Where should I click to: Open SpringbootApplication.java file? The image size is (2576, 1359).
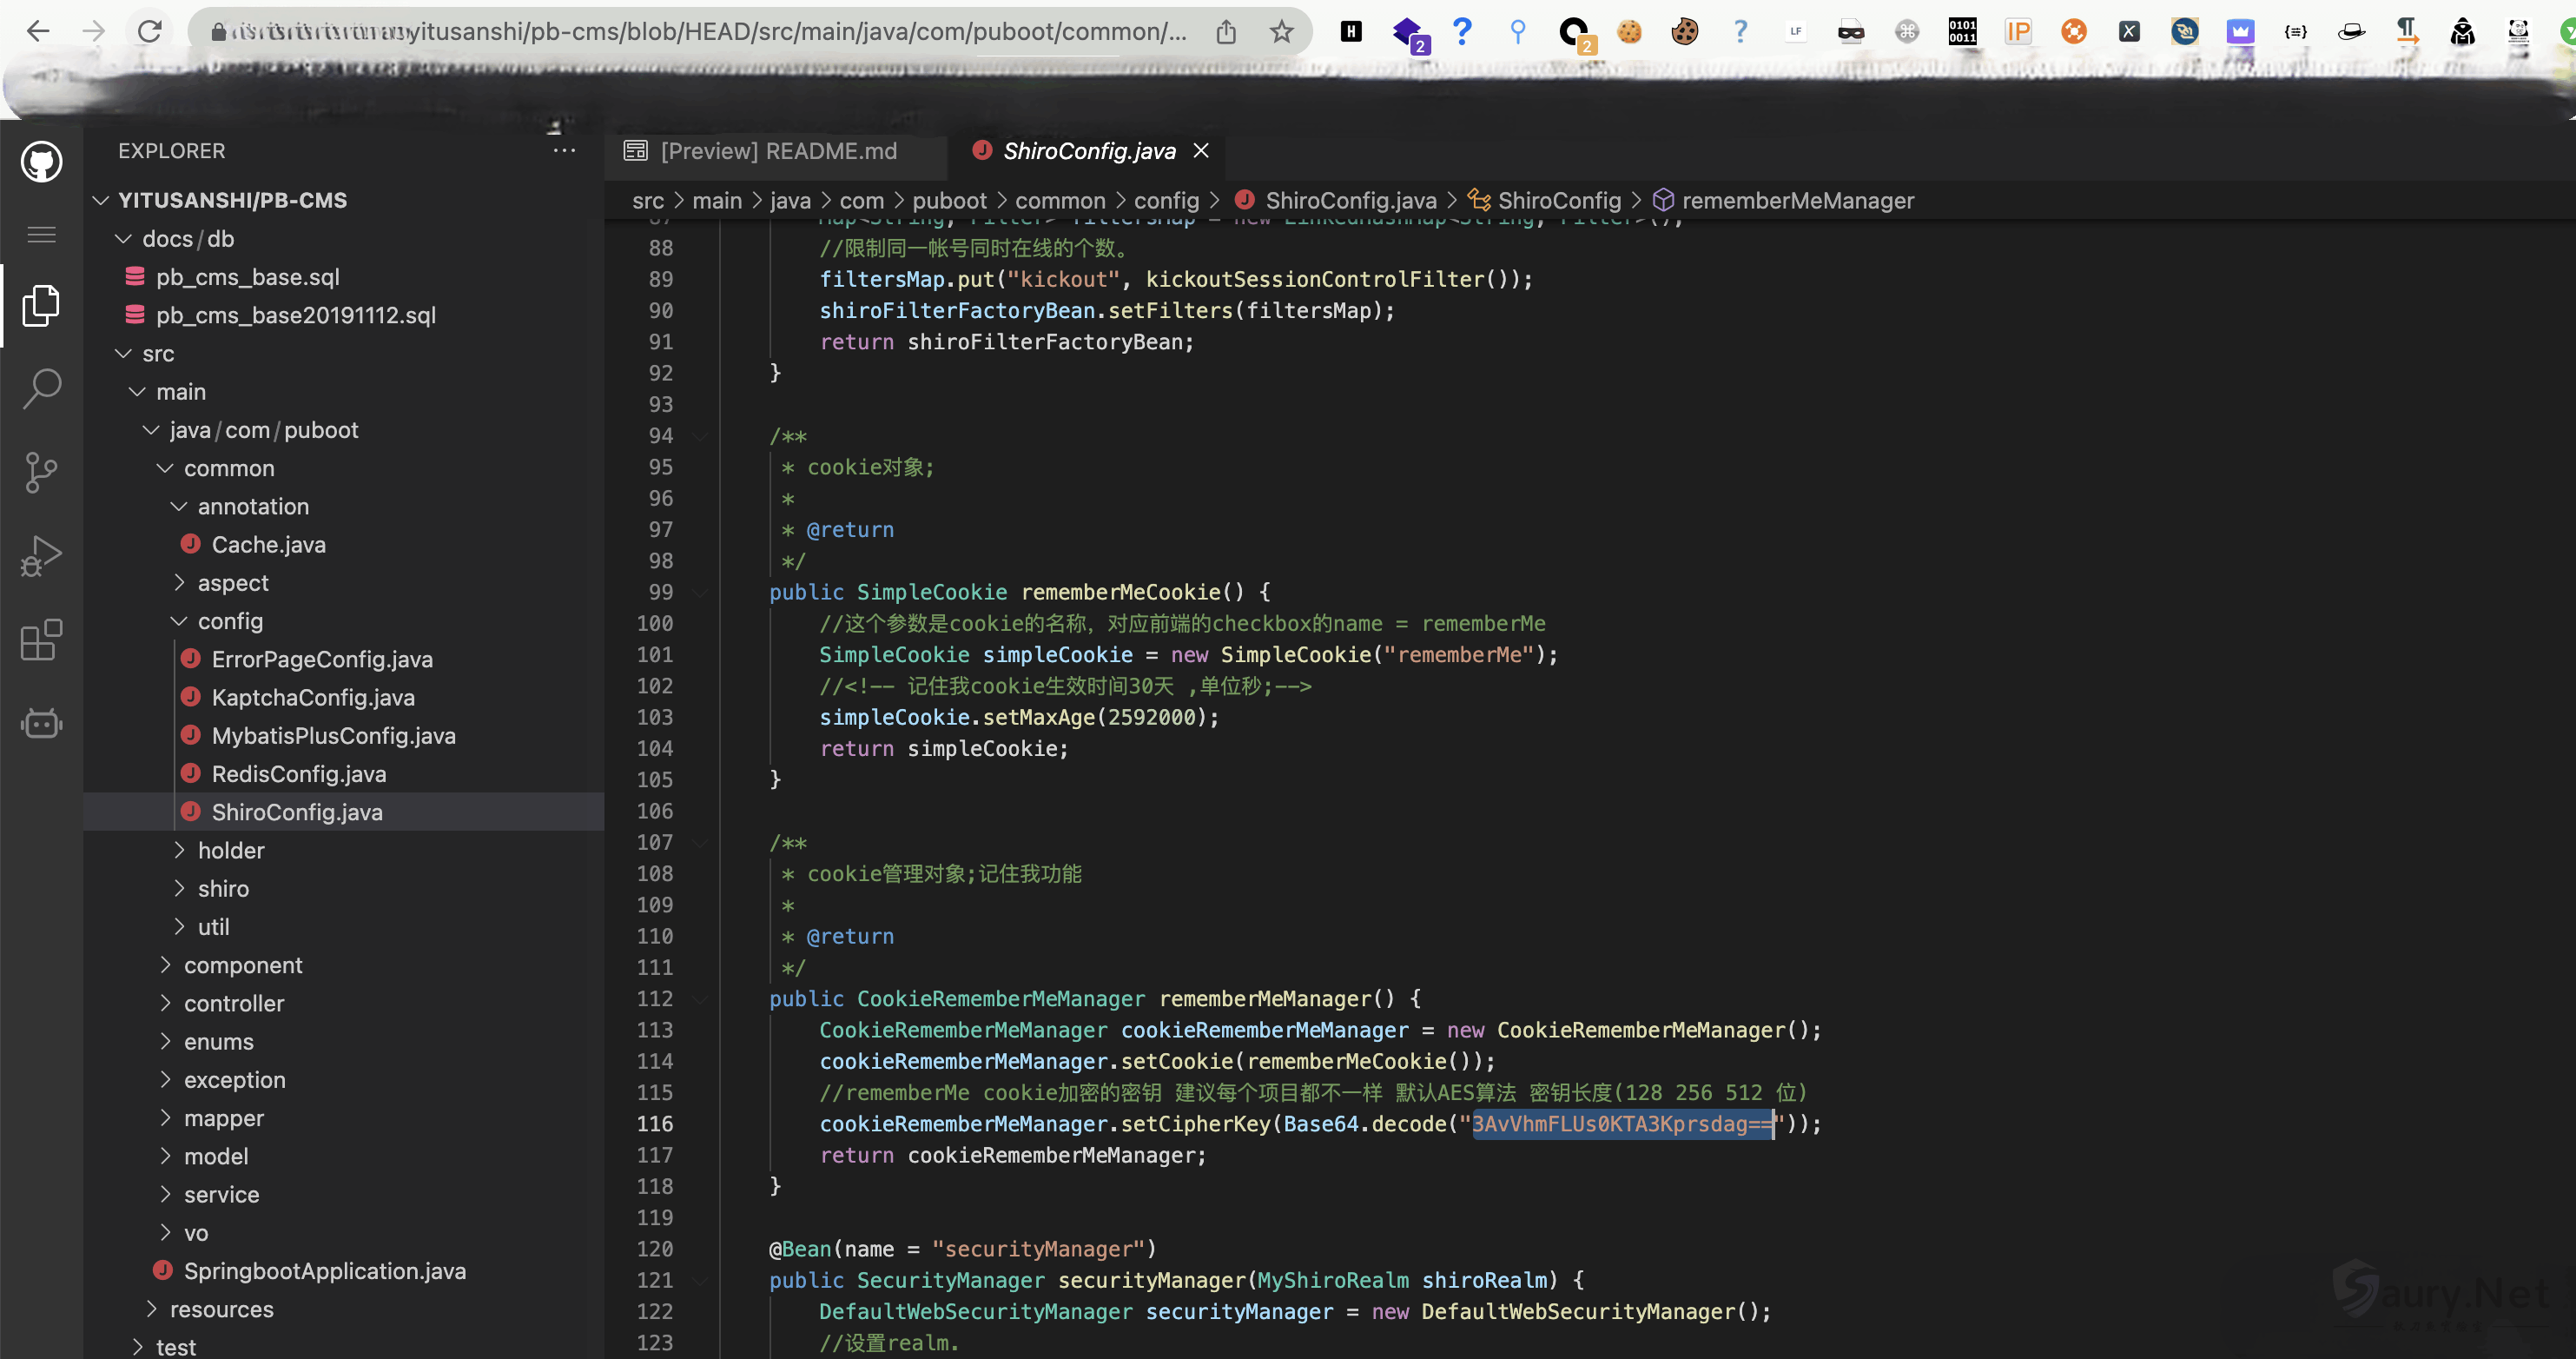[x=324, y=1271]
